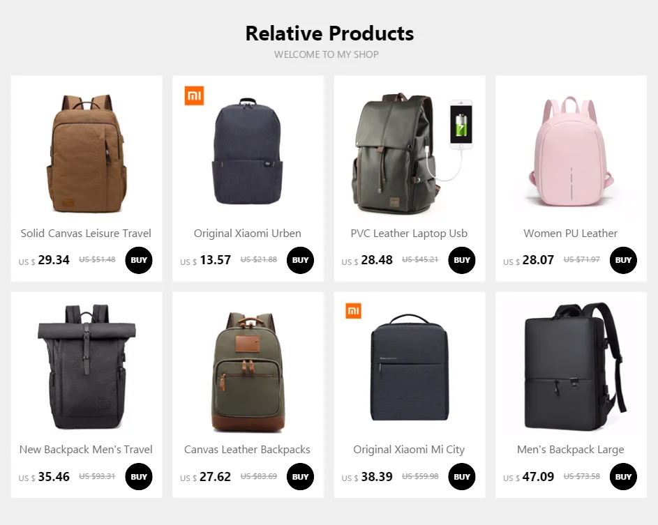Buy the New Backpack Men's Travel item

139,477
